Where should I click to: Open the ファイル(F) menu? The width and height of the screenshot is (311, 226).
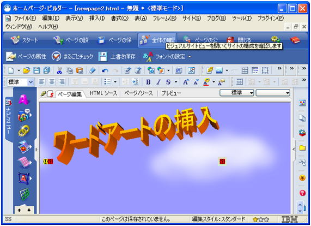25,18
